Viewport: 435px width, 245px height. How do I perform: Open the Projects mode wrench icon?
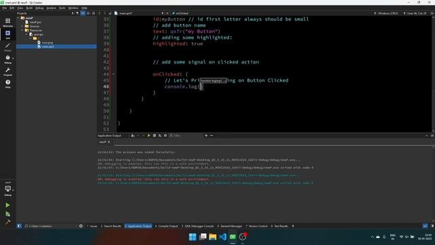coord(7,71)
